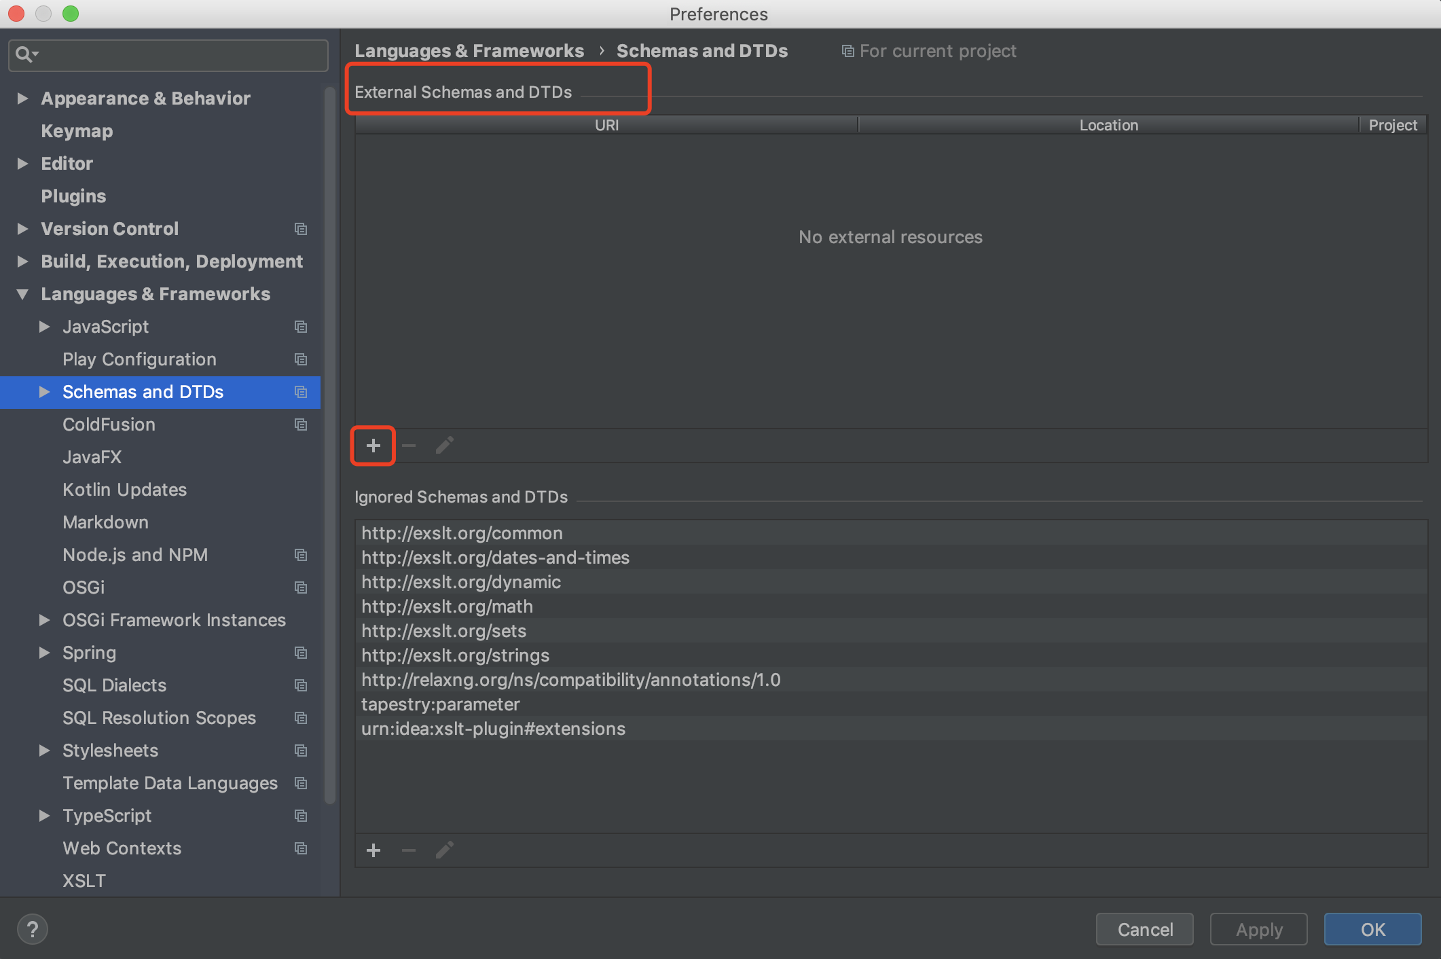The image size is (1441, 959).
Task: Open the Keymap settings page
Action: (x=77, y=131)
